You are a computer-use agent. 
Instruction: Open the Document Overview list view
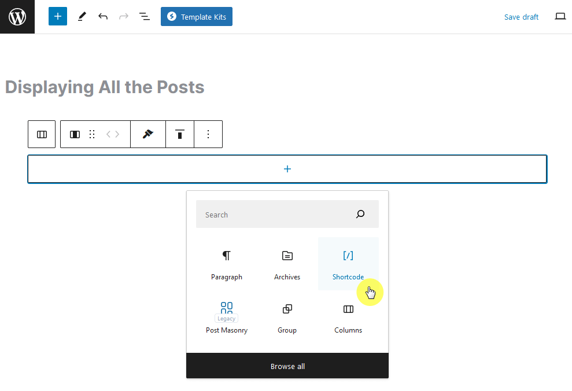(145, 16)
